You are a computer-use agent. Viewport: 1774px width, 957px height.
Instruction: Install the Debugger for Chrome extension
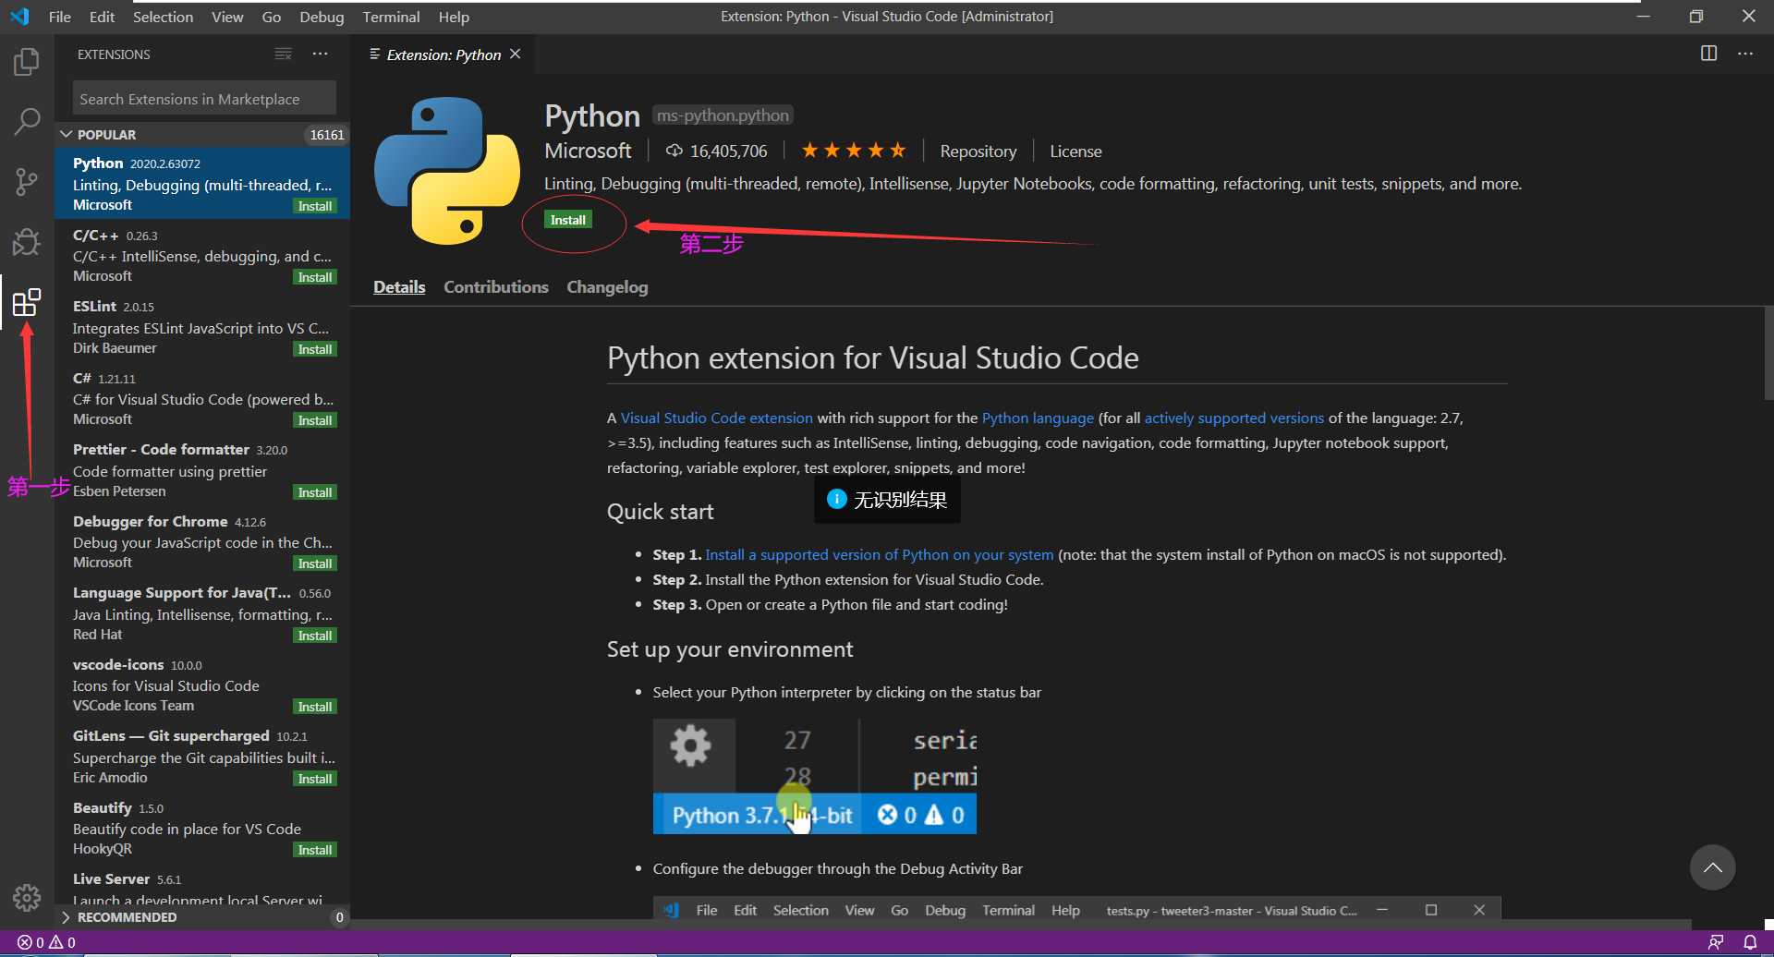click(x=315, y=563)
